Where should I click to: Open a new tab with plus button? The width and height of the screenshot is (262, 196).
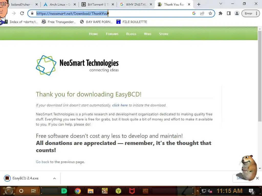199,5
